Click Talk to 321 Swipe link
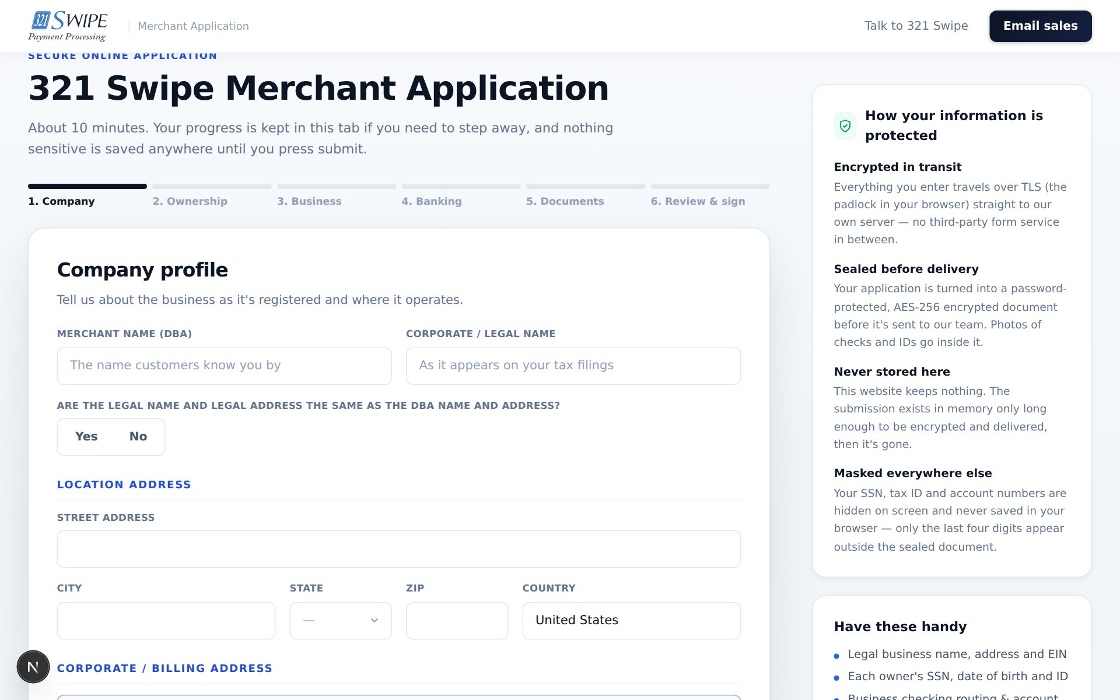 pyautogui.click(x=916, y=26)
